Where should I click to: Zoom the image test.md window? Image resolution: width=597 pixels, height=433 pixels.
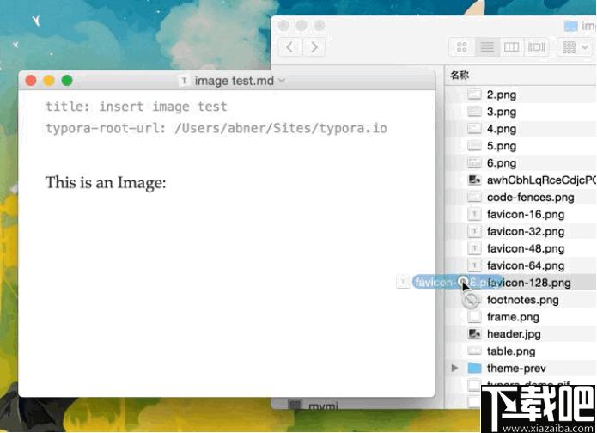tap(67, 81)
